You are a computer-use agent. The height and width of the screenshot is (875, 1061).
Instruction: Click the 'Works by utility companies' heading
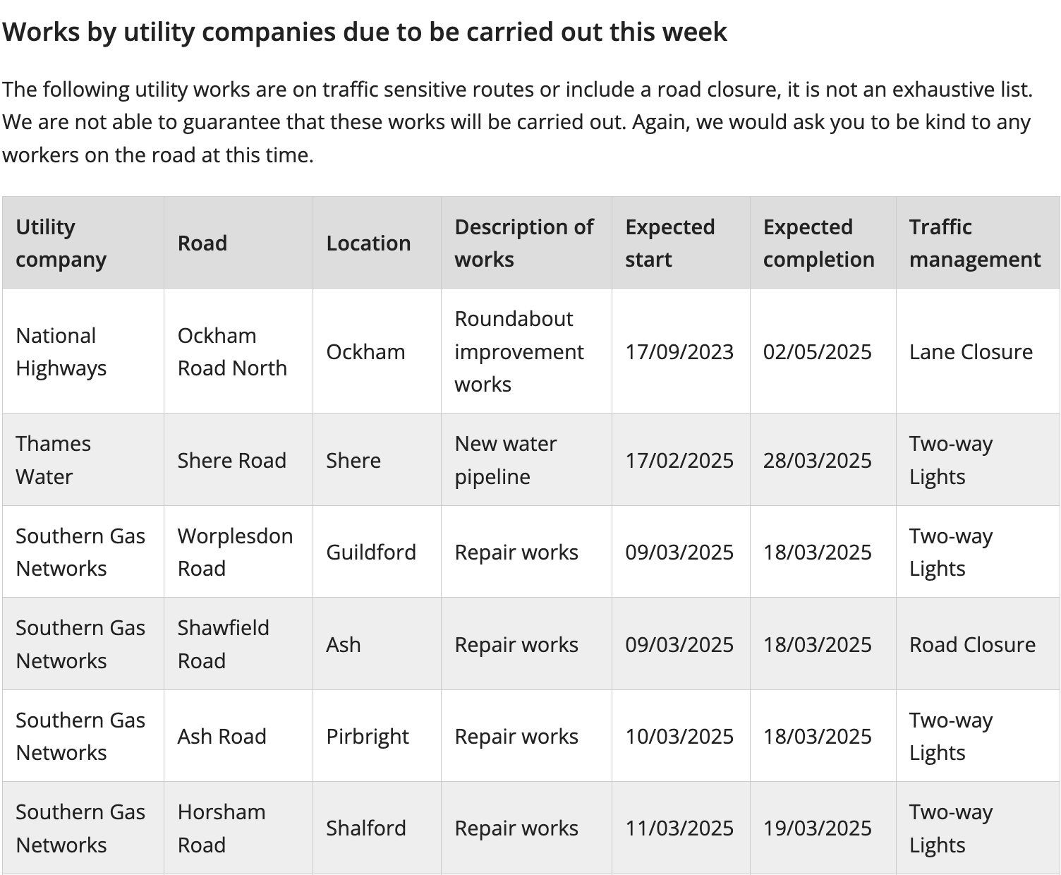[x=365, y=32]
